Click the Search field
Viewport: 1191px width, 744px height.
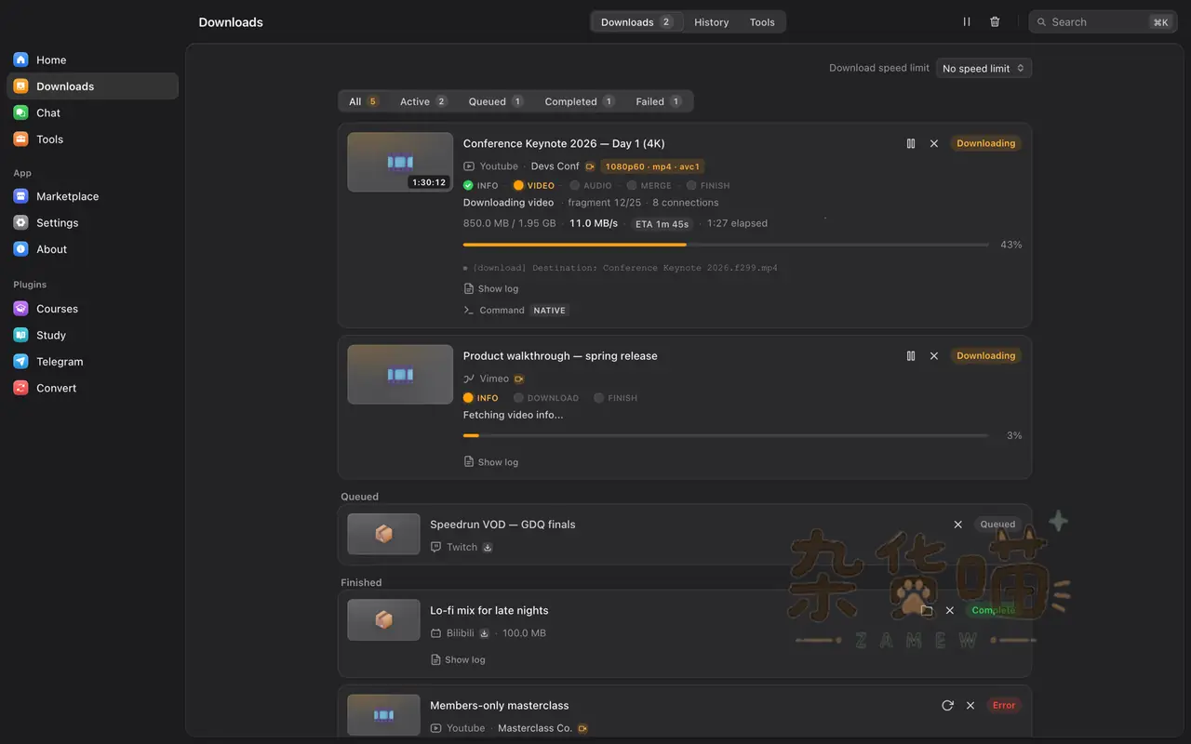pyautogui.click(x=1103, y=21)
